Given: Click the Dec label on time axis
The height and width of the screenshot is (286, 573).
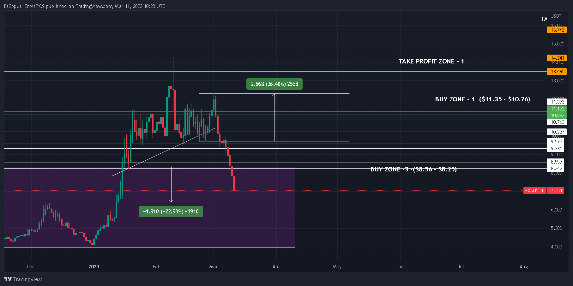Looking at the screenshot, I should (31, 267).
